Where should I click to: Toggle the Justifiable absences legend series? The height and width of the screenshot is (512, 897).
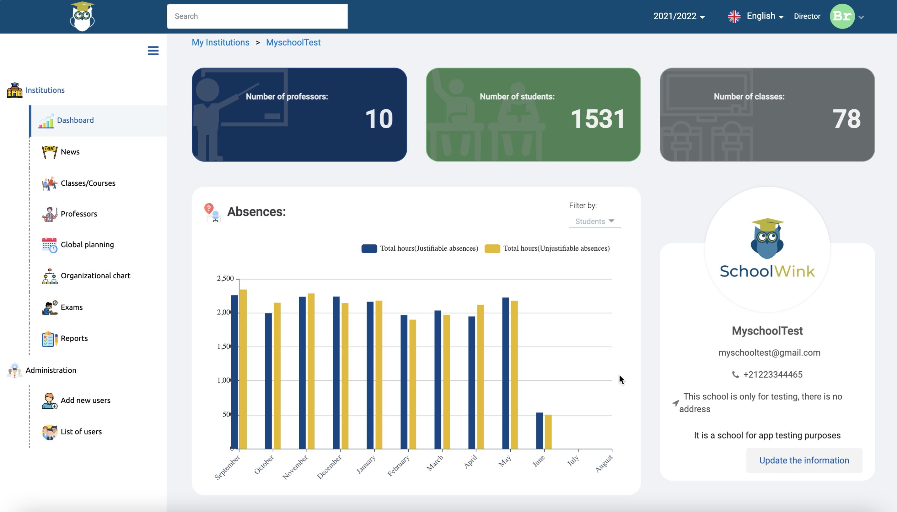[420, 248]
